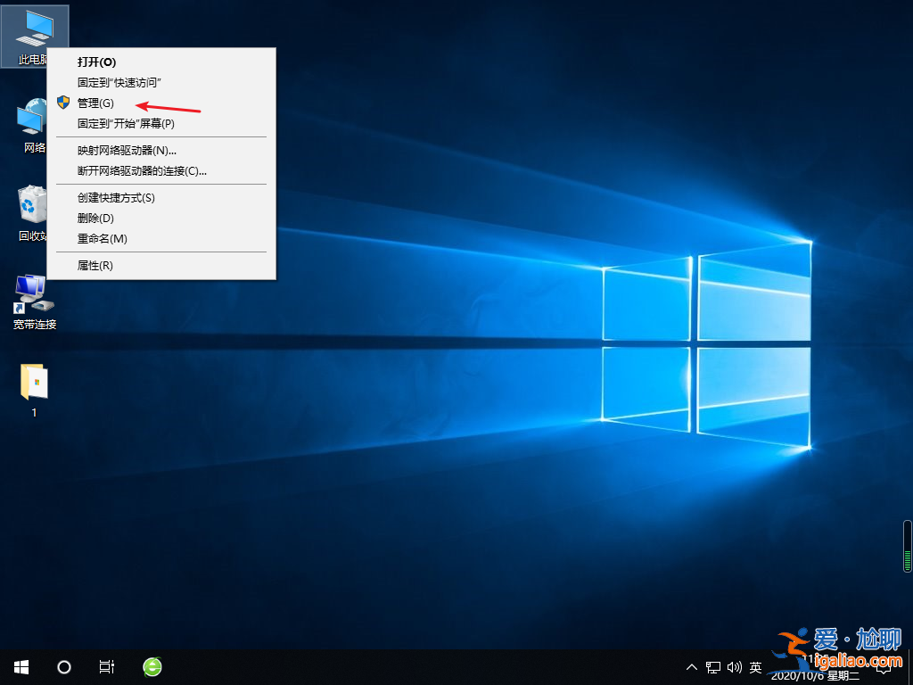Screen dimensions: 913x685
Task: Open Task View from the taskbar
Action: pyautogui.click(x=107, y=666)
